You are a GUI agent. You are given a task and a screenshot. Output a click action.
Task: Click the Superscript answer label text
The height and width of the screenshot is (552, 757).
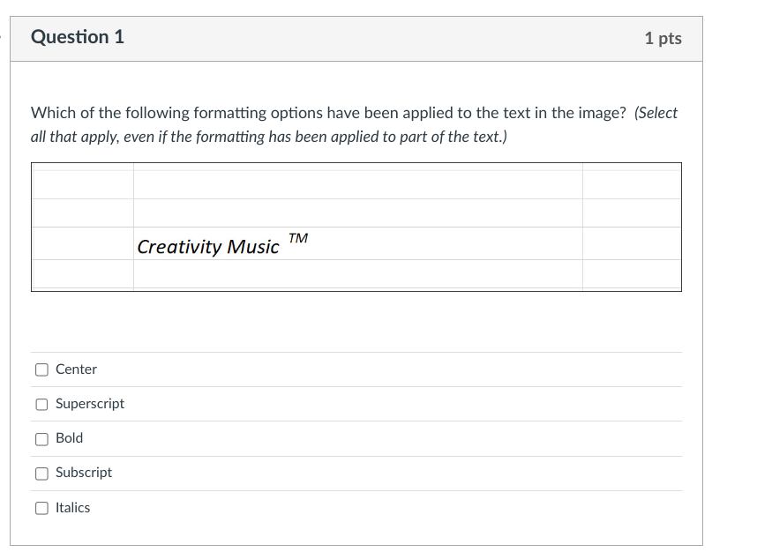tap(90, 403)
